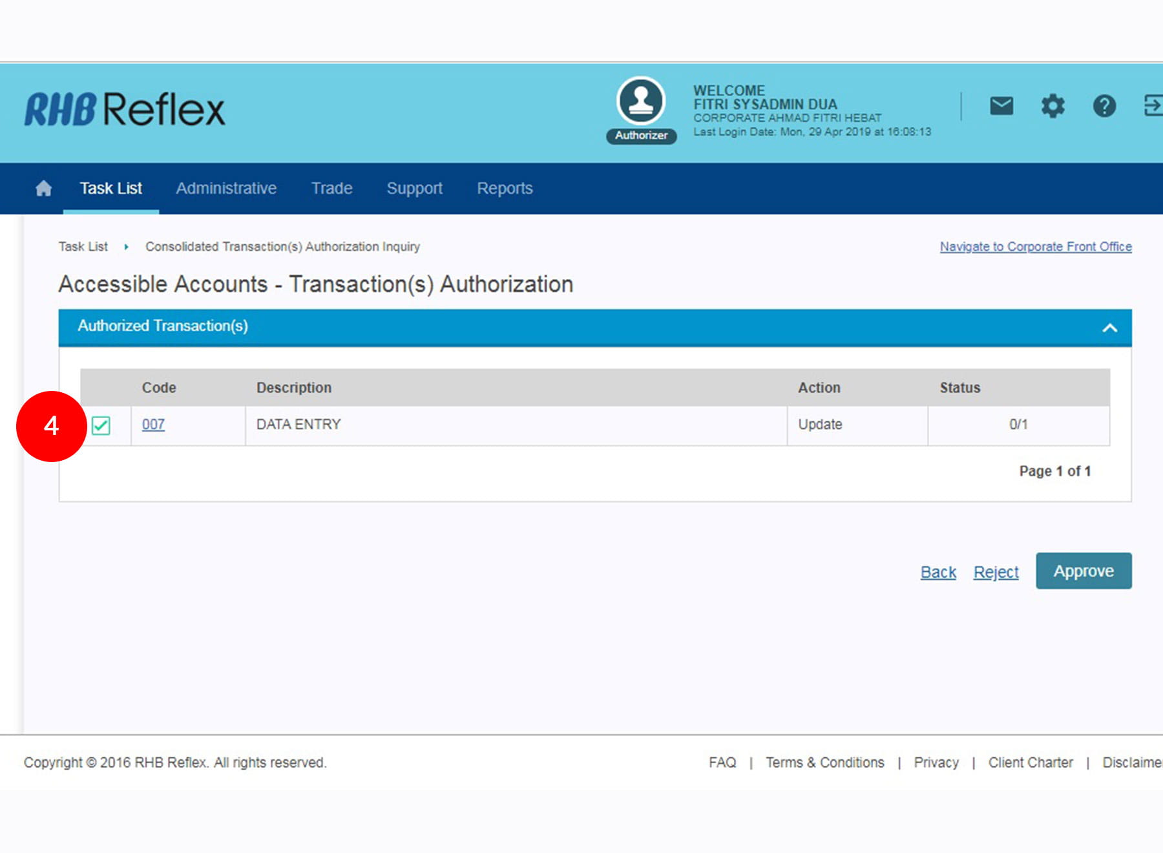Open transaction code 007 link
The image size is (1163, 853).
[x=153, y=425]
